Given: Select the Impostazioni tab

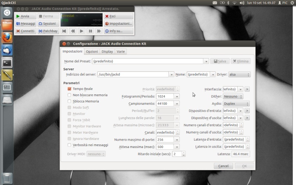Looking at the screenshot, I should (x=73, y=51).
